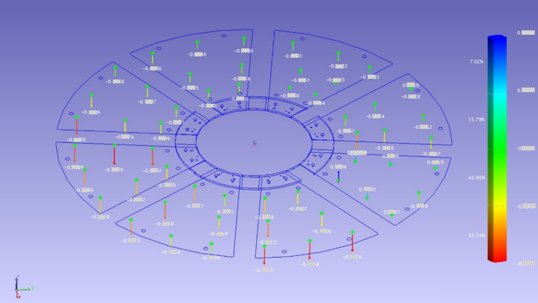Click the green middle of color scale bar
This screenshot has width=538, height=303.
pyautogui.click(x=497, y=148)
